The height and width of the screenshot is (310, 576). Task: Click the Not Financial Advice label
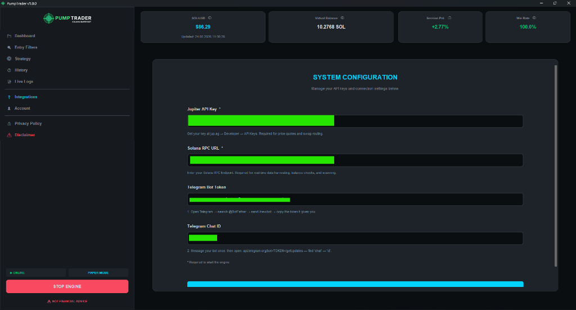(x=69, y=301)
